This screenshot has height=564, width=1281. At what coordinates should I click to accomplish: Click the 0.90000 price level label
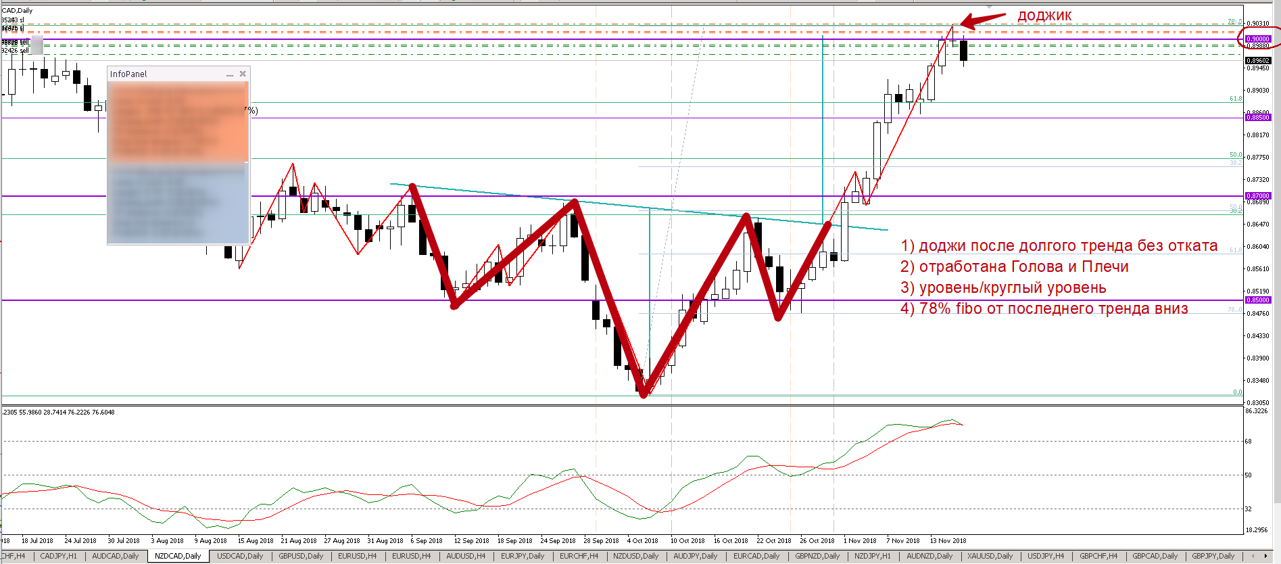(x=1258, y=39)
